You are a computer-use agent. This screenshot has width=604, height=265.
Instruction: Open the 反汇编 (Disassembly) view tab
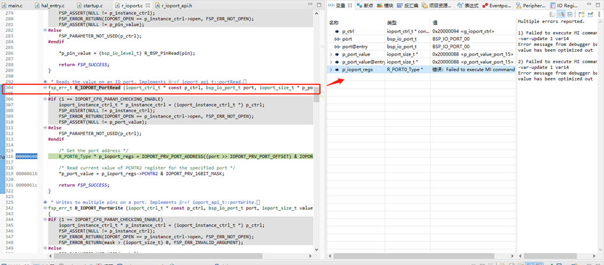[x=408, y=5]
